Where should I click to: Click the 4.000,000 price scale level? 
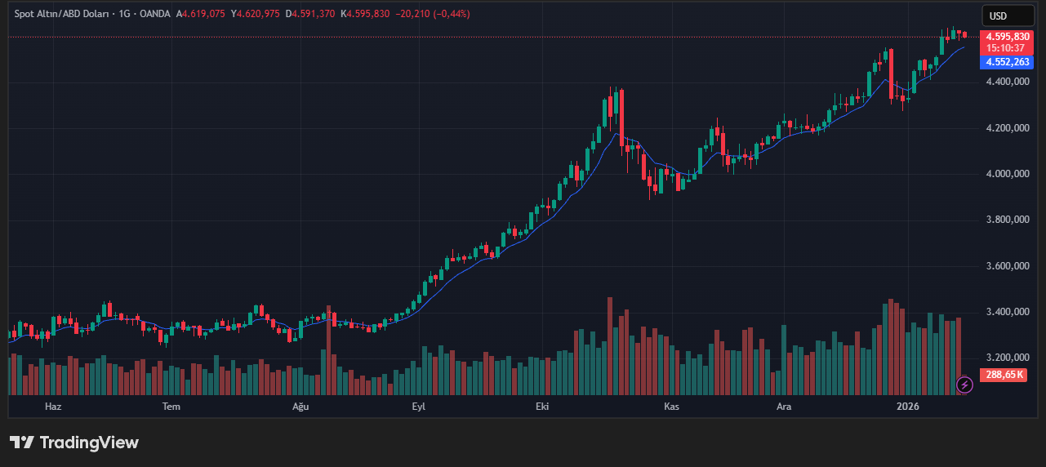[1008, 174]
